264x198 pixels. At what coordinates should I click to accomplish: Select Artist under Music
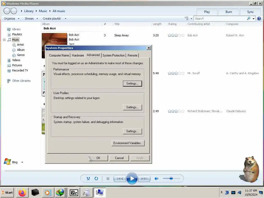click(x=20, y=45)
